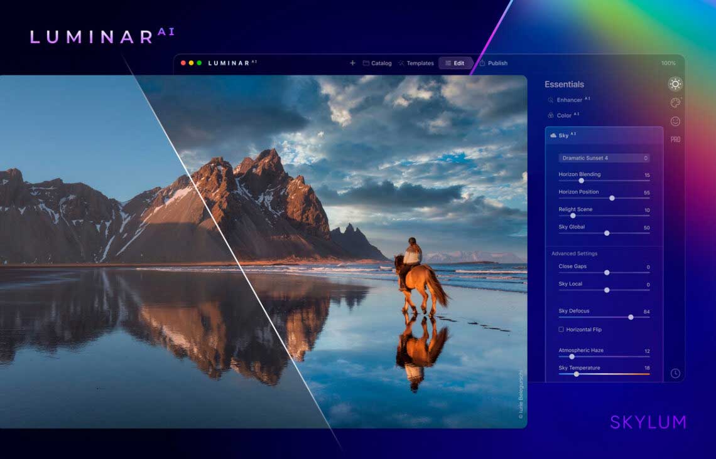Open the Publish menu
716x459 pixels.
pos(493,63)
